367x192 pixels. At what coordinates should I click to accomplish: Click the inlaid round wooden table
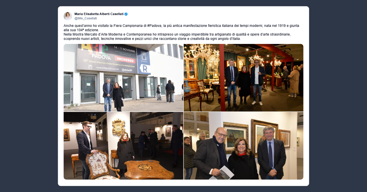click(x=149, y=170)
